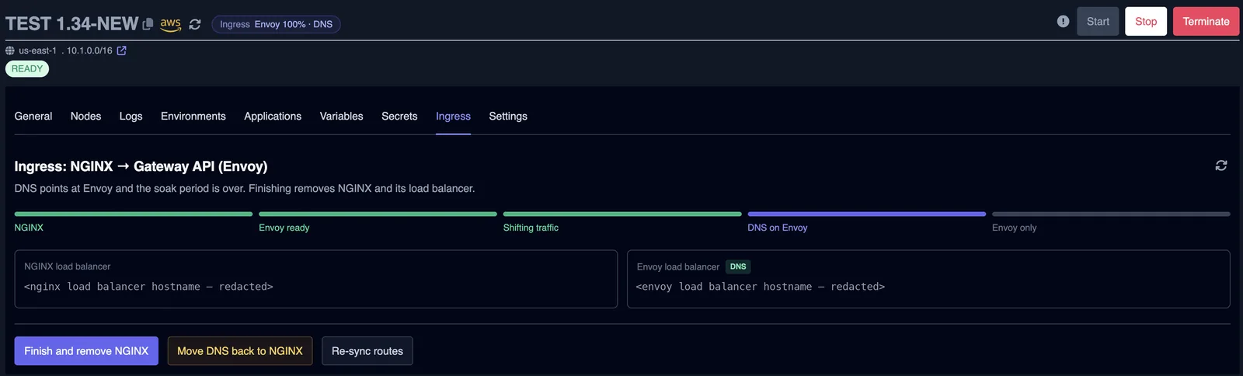Click the NGINX progress step bar
Screen dimensions: 1243x376
click(x=134, y=214)
